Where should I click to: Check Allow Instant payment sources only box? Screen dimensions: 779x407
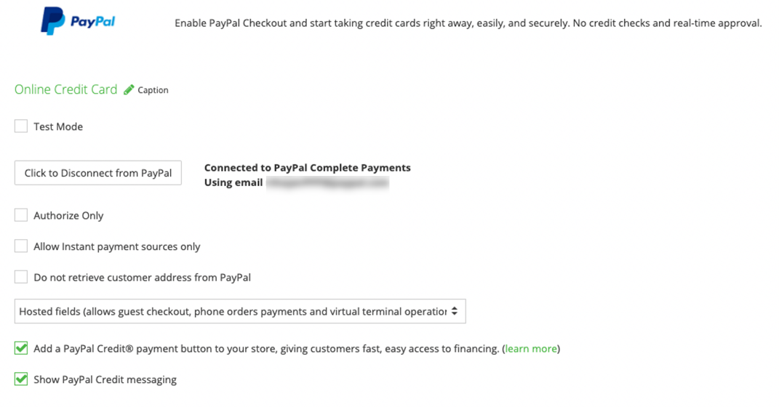pyautogui.click(x=21, y=246)
